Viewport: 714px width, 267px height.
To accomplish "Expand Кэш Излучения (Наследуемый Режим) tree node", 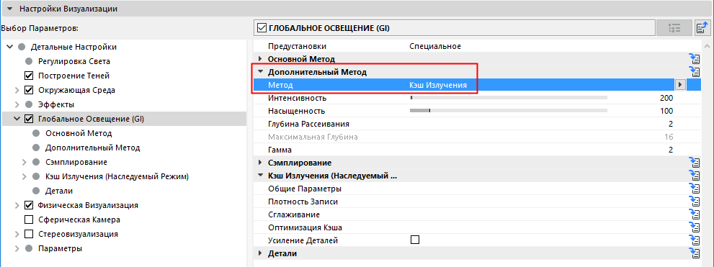I will 24,176.
